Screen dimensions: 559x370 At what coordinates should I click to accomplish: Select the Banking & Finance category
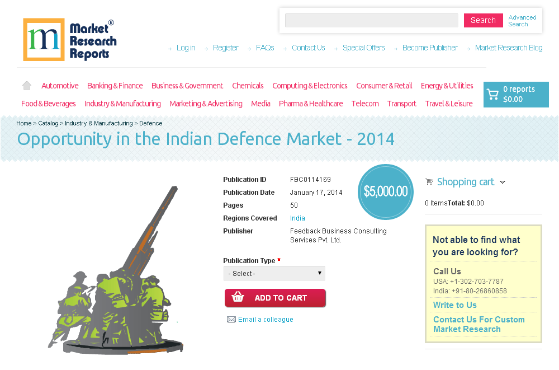(115, 85)
